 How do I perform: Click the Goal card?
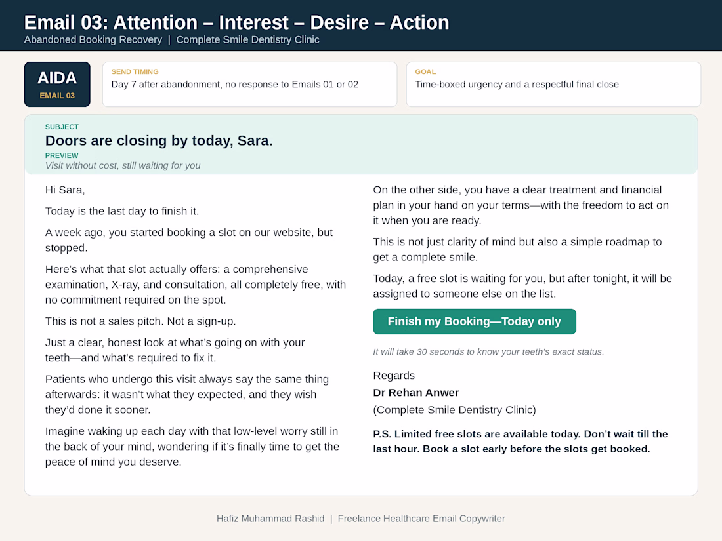[x=553, y=84]
